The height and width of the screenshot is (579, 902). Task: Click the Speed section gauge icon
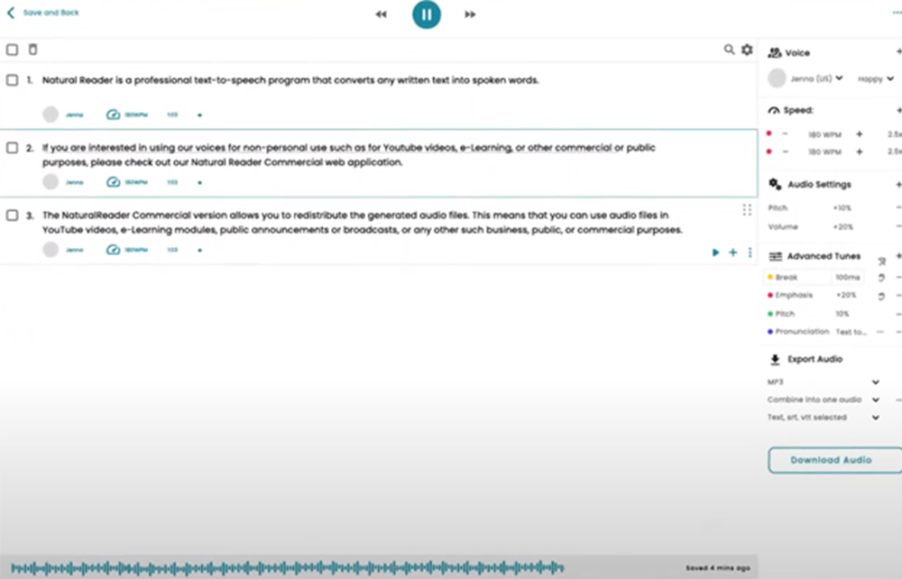(x=774, y=110)
